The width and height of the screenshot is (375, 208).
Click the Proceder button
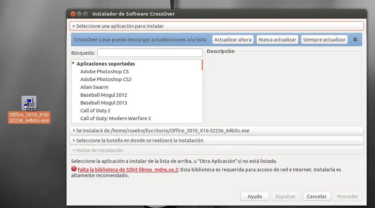click(347, 196)
